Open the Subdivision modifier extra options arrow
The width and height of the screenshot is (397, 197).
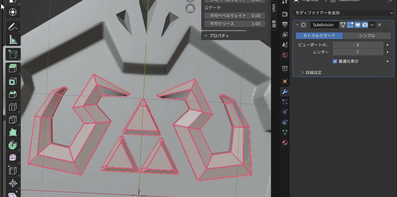(372, 25)
